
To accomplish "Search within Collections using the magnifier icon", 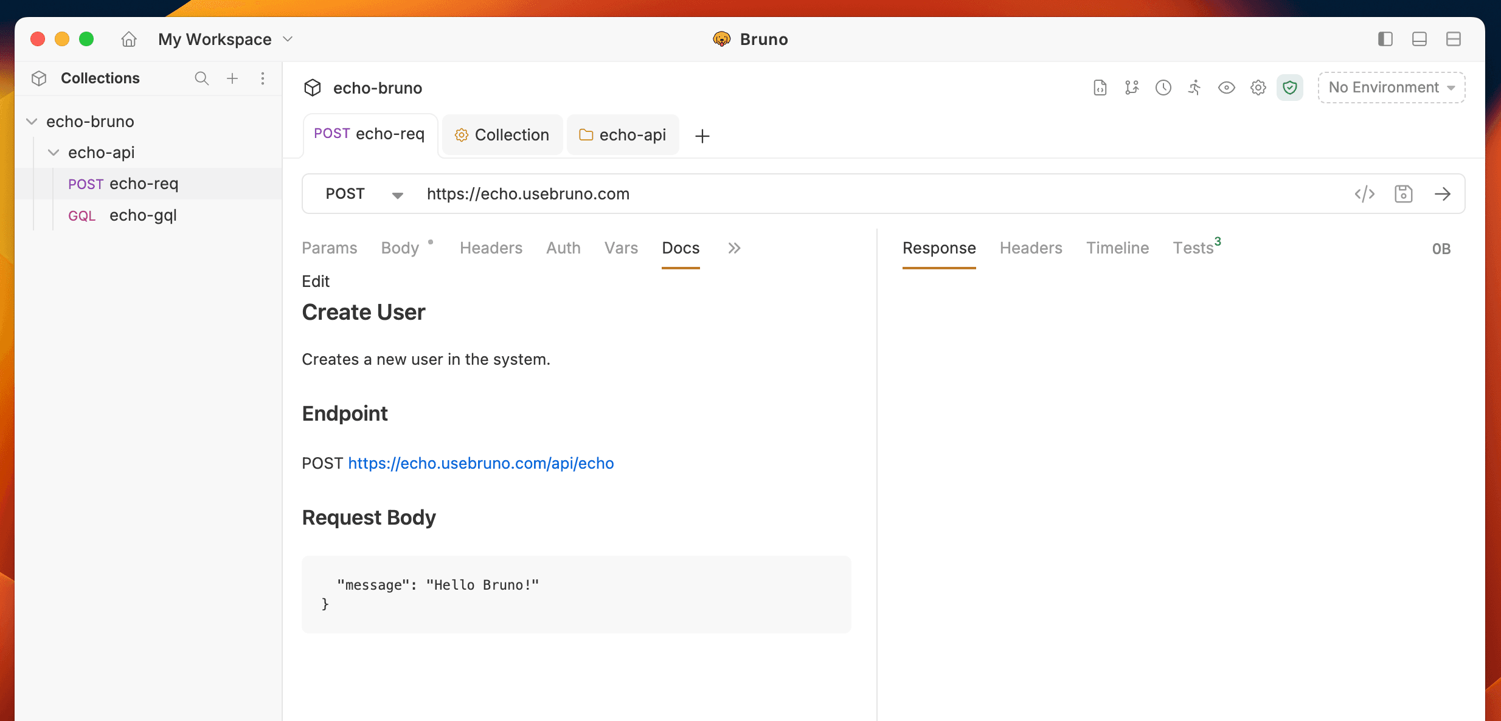I will (201, 78).
